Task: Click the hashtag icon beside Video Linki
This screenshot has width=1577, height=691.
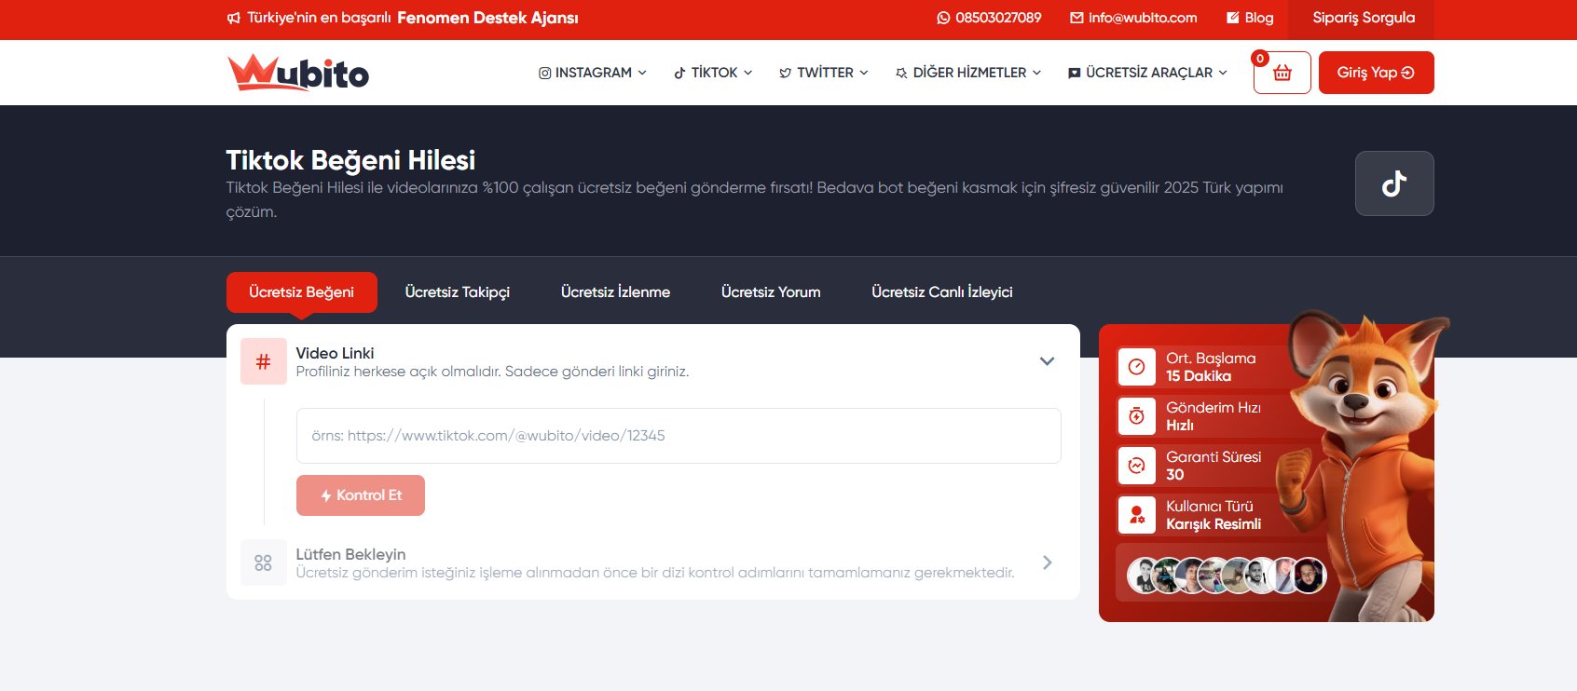Action: 263,361
